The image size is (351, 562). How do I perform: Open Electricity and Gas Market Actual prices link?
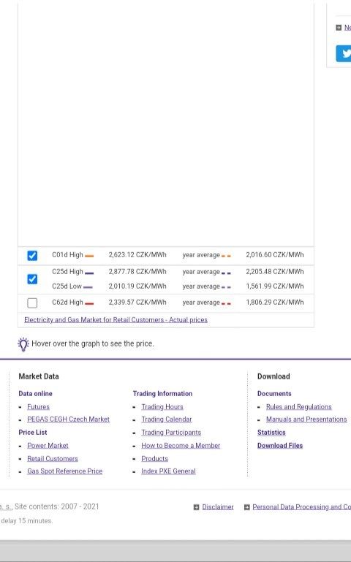(x=116, y=319)
